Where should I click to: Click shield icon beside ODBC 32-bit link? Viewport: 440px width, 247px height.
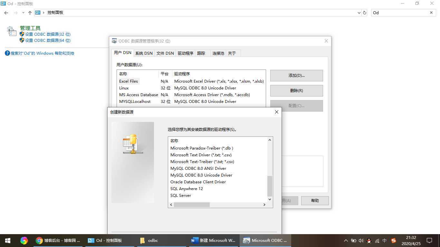[x=22, y=34]
